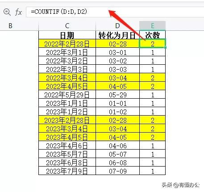Screen dimensions: 204x192
Task: Select the count cell in 2023年4月6日 row
Action: coord(152,145)
